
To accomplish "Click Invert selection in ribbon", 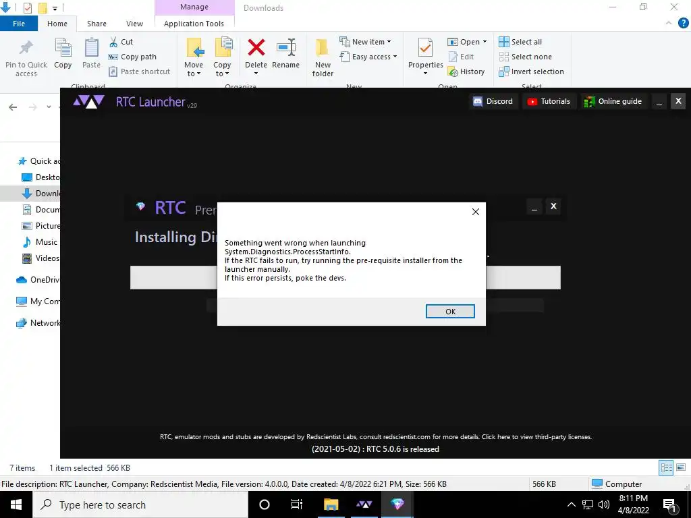I will 531,71.
